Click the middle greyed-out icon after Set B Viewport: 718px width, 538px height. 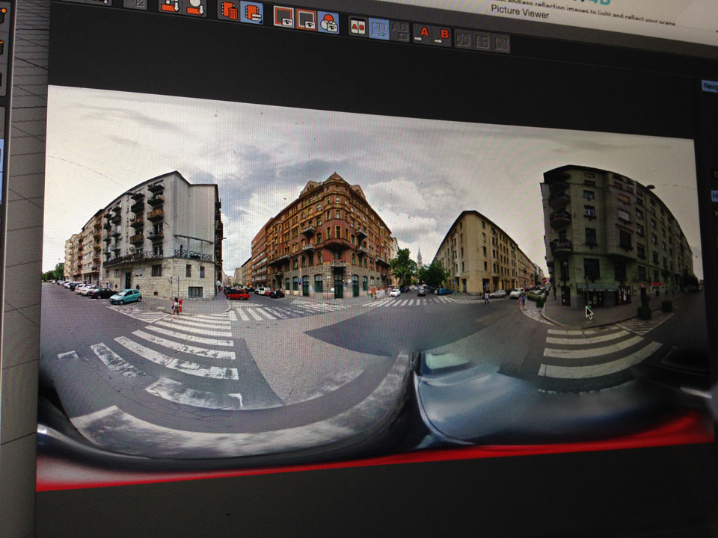pyautogui.click(x=482, y=40)
